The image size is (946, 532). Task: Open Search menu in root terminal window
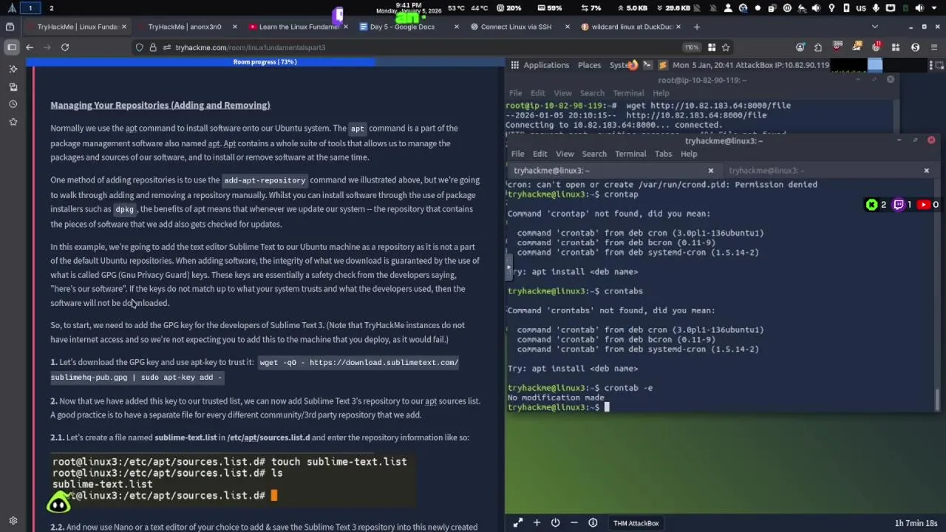[x=592, y=93]
